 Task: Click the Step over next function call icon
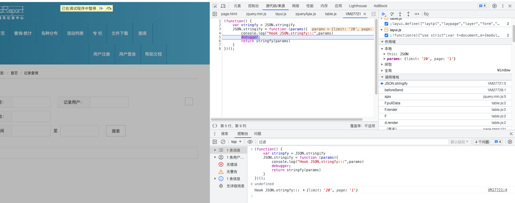point(392,14)
